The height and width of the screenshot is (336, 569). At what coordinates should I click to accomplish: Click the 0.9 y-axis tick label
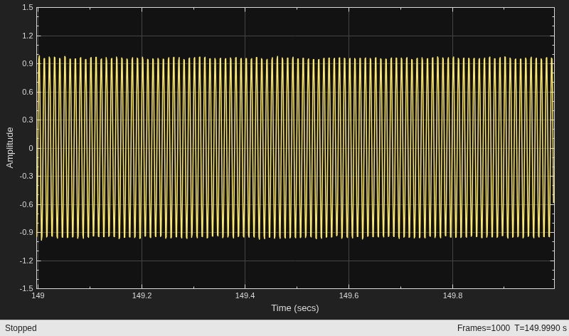pyautogui.click(x=28, y=63)
